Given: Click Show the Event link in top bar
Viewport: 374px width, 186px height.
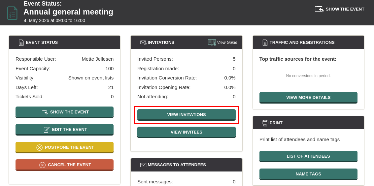Looking at the screenshot, I should [x=345, y=9].
